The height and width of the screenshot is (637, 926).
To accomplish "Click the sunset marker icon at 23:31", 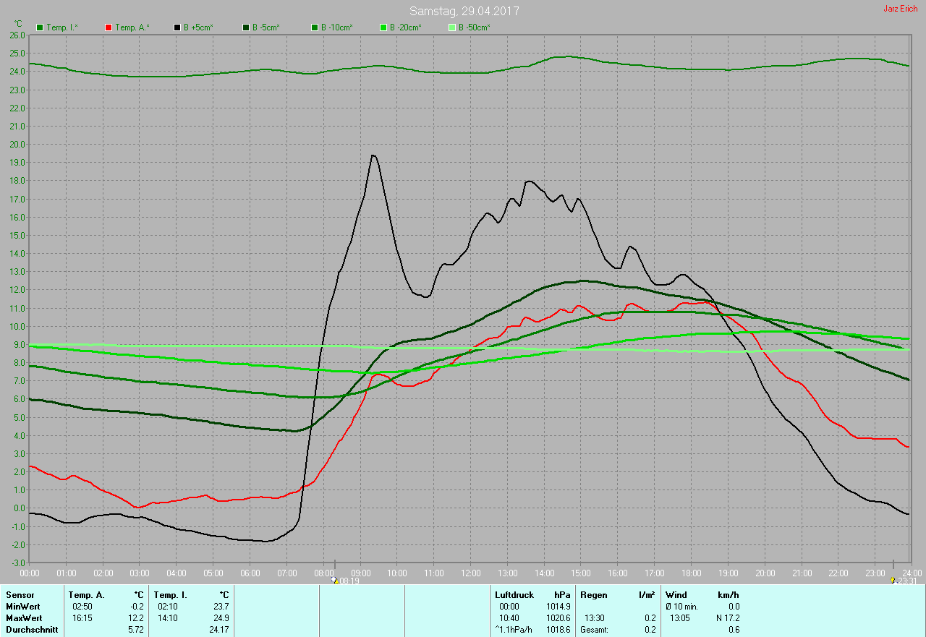I will click(x=893, y=580).
